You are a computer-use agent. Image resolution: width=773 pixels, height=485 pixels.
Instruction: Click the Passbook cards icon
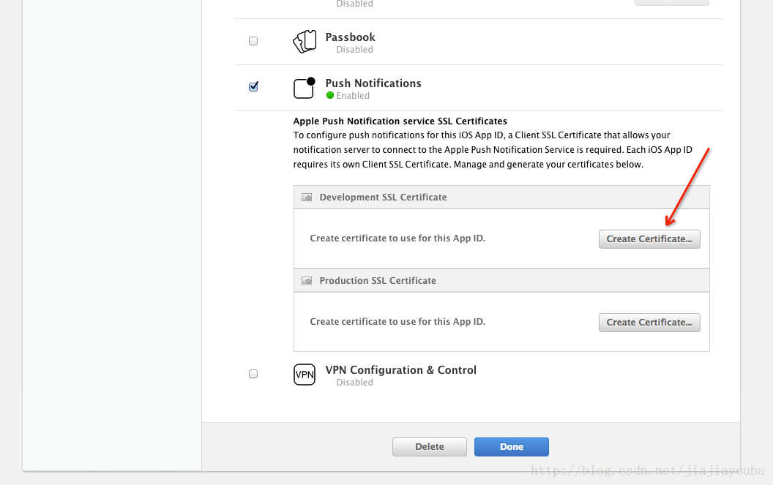point(305,42)
